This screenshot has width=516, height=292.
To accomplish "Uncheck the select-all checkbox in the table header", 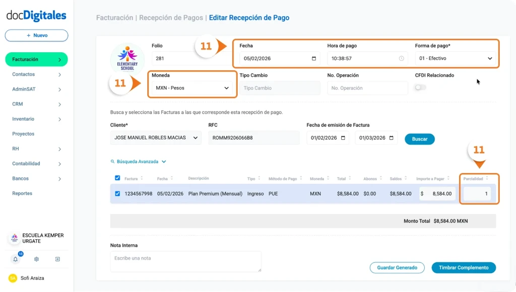I will pyautogui.click(x=117, y=177).
